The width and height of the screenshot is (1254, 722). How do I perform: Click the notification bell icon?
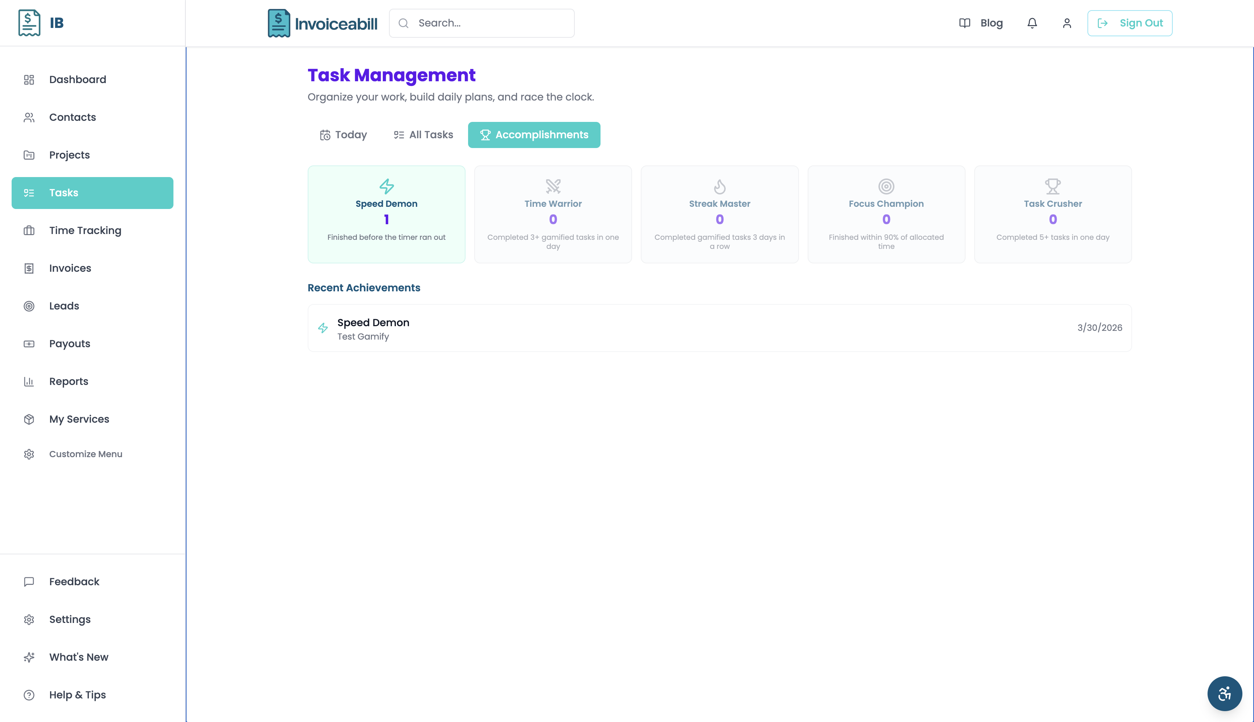pos(1032,23)
